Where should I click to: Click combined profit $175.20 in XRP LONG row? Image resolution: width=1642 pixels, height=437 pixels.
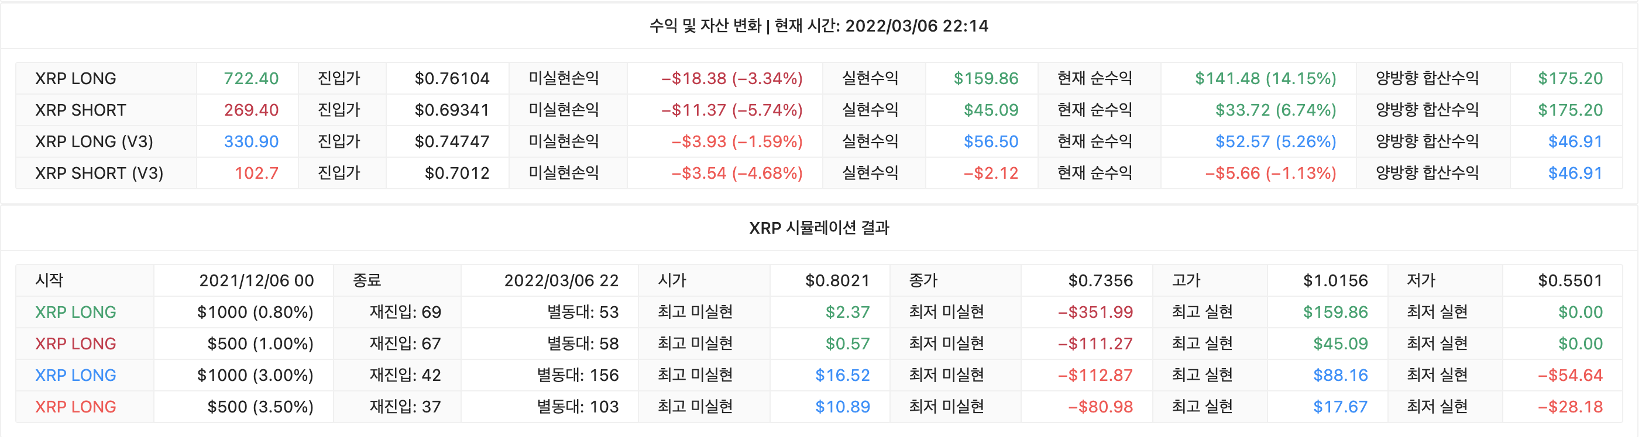coord(1570,78)
